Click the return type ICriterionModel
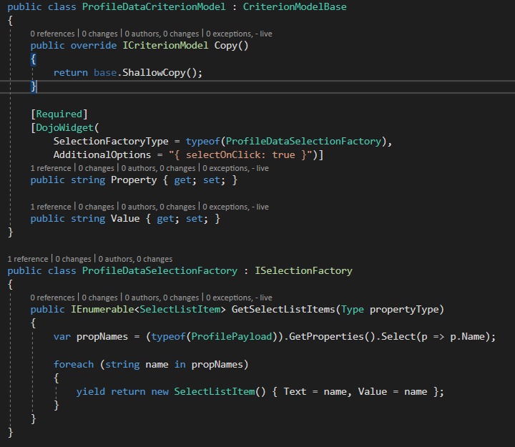 click(165, 45)
